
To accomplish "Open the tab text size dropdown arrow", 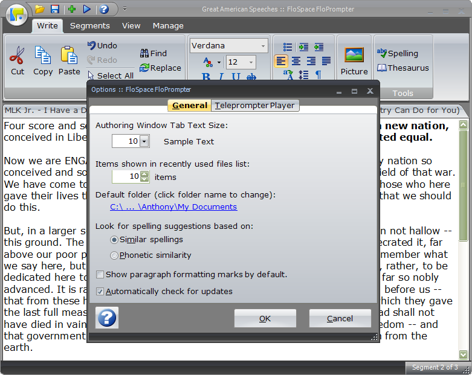I will click(x=144, y=141).
